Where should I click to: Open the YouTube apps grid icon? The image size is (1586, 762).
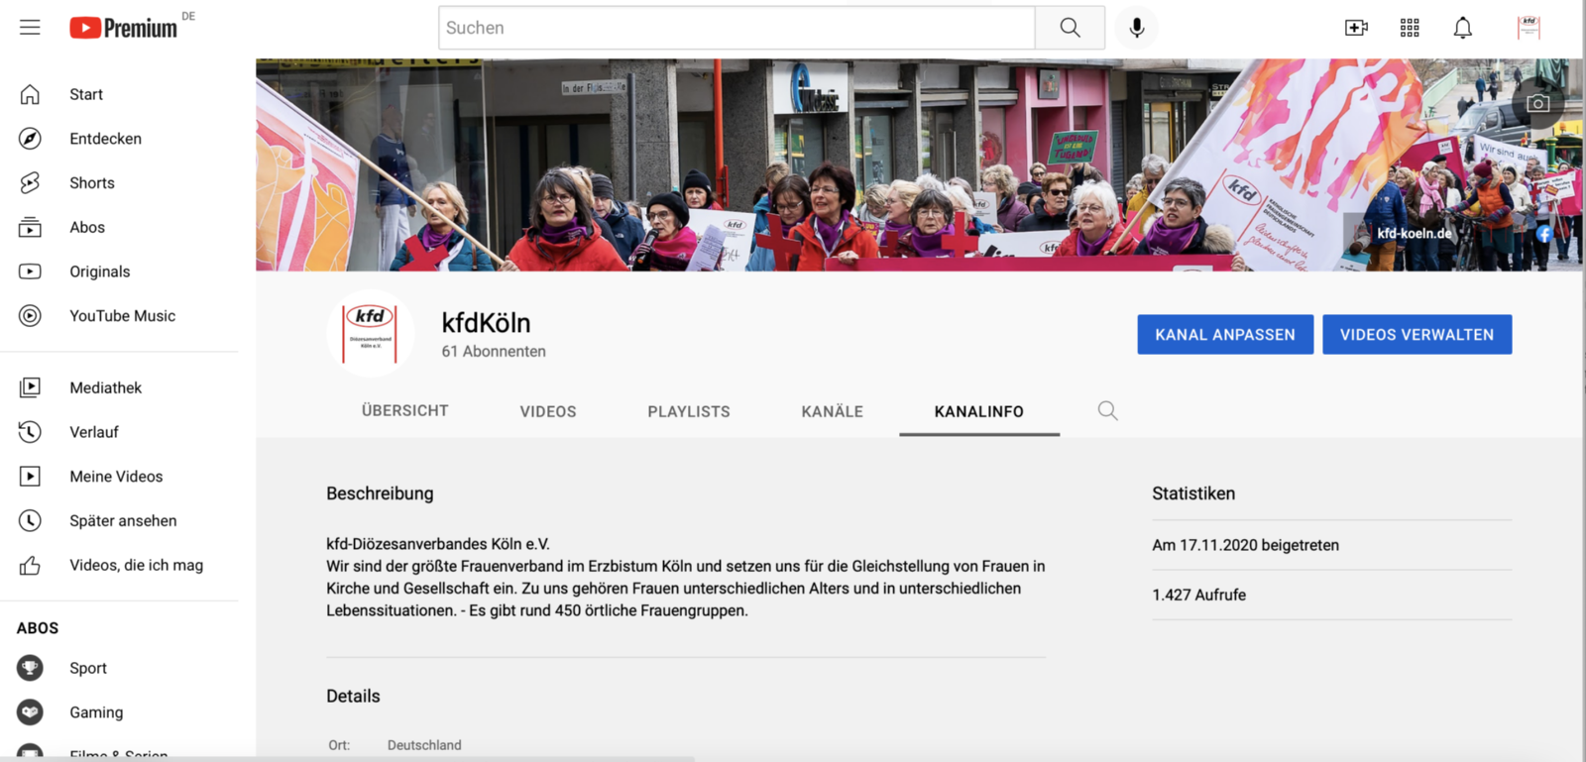coord(1410,28)
